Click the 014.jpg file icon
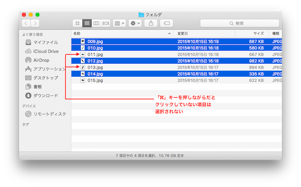This screenshot has height=187, width=301. tap(83, 74)
